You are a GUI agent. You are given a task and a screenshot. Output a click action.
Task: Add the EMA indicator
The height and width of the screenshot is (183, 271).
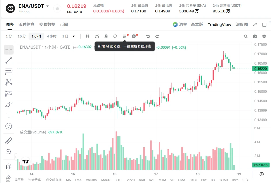[x=78, y=180]
